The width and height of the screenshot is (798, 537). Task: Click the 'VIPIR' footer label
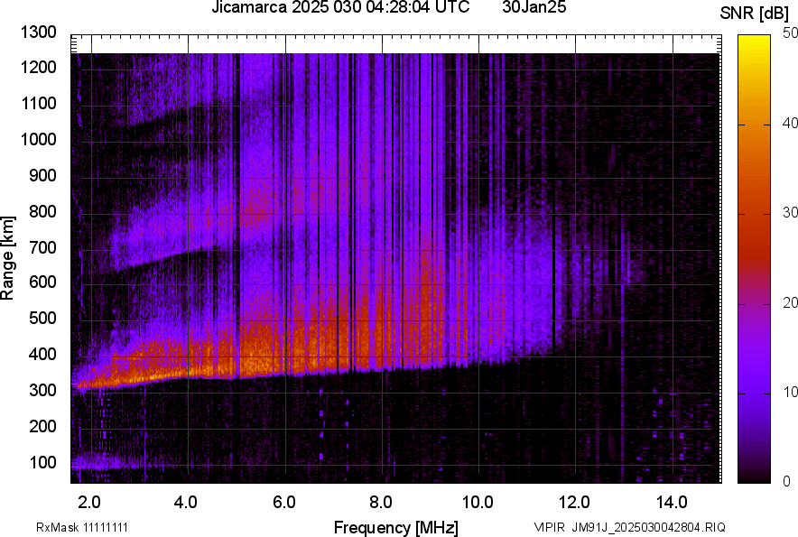click(549, 527)
